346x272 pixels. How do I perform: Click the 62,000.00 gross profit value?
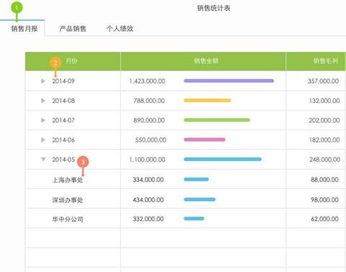325,219
